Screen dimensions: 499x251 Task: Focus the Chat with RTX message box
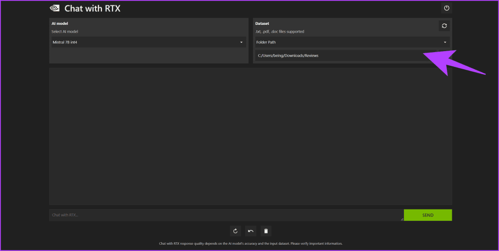click(226, 215)
